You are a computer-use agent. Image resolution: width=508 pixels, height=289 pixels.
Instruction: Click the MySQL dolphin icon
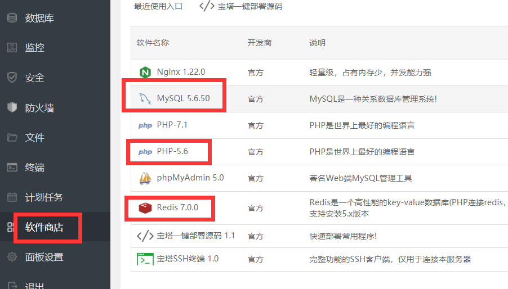coord(145,98)
